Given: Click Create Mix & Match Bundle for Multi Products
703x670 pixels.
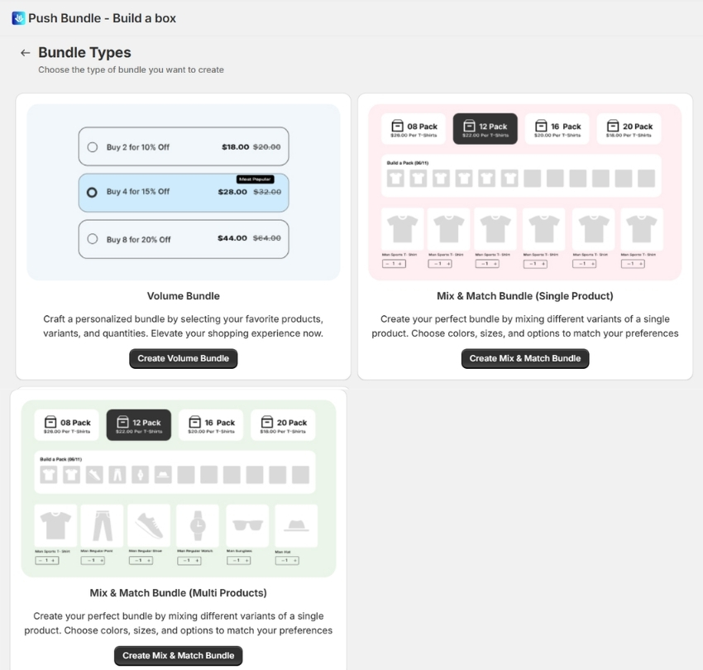Looking at the screenshot, I should pyautogui.click(x=179, y=656).
